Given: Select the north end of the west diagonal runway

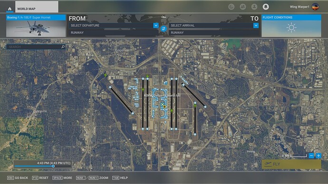Looking at the screenshot, I should [x=110, y=87].
